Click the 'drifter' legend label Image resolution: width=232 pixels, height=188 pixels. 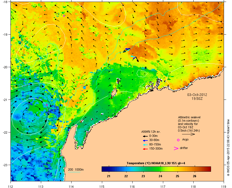[184, 148]
